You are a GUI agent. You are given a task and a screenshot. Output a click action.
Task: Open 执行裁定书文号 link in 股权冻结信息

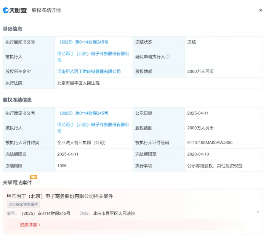coord(83,113)
